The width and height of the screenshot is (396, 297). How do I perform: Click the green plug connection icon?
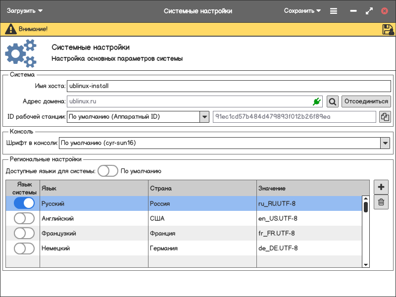[x=317, y=101]
